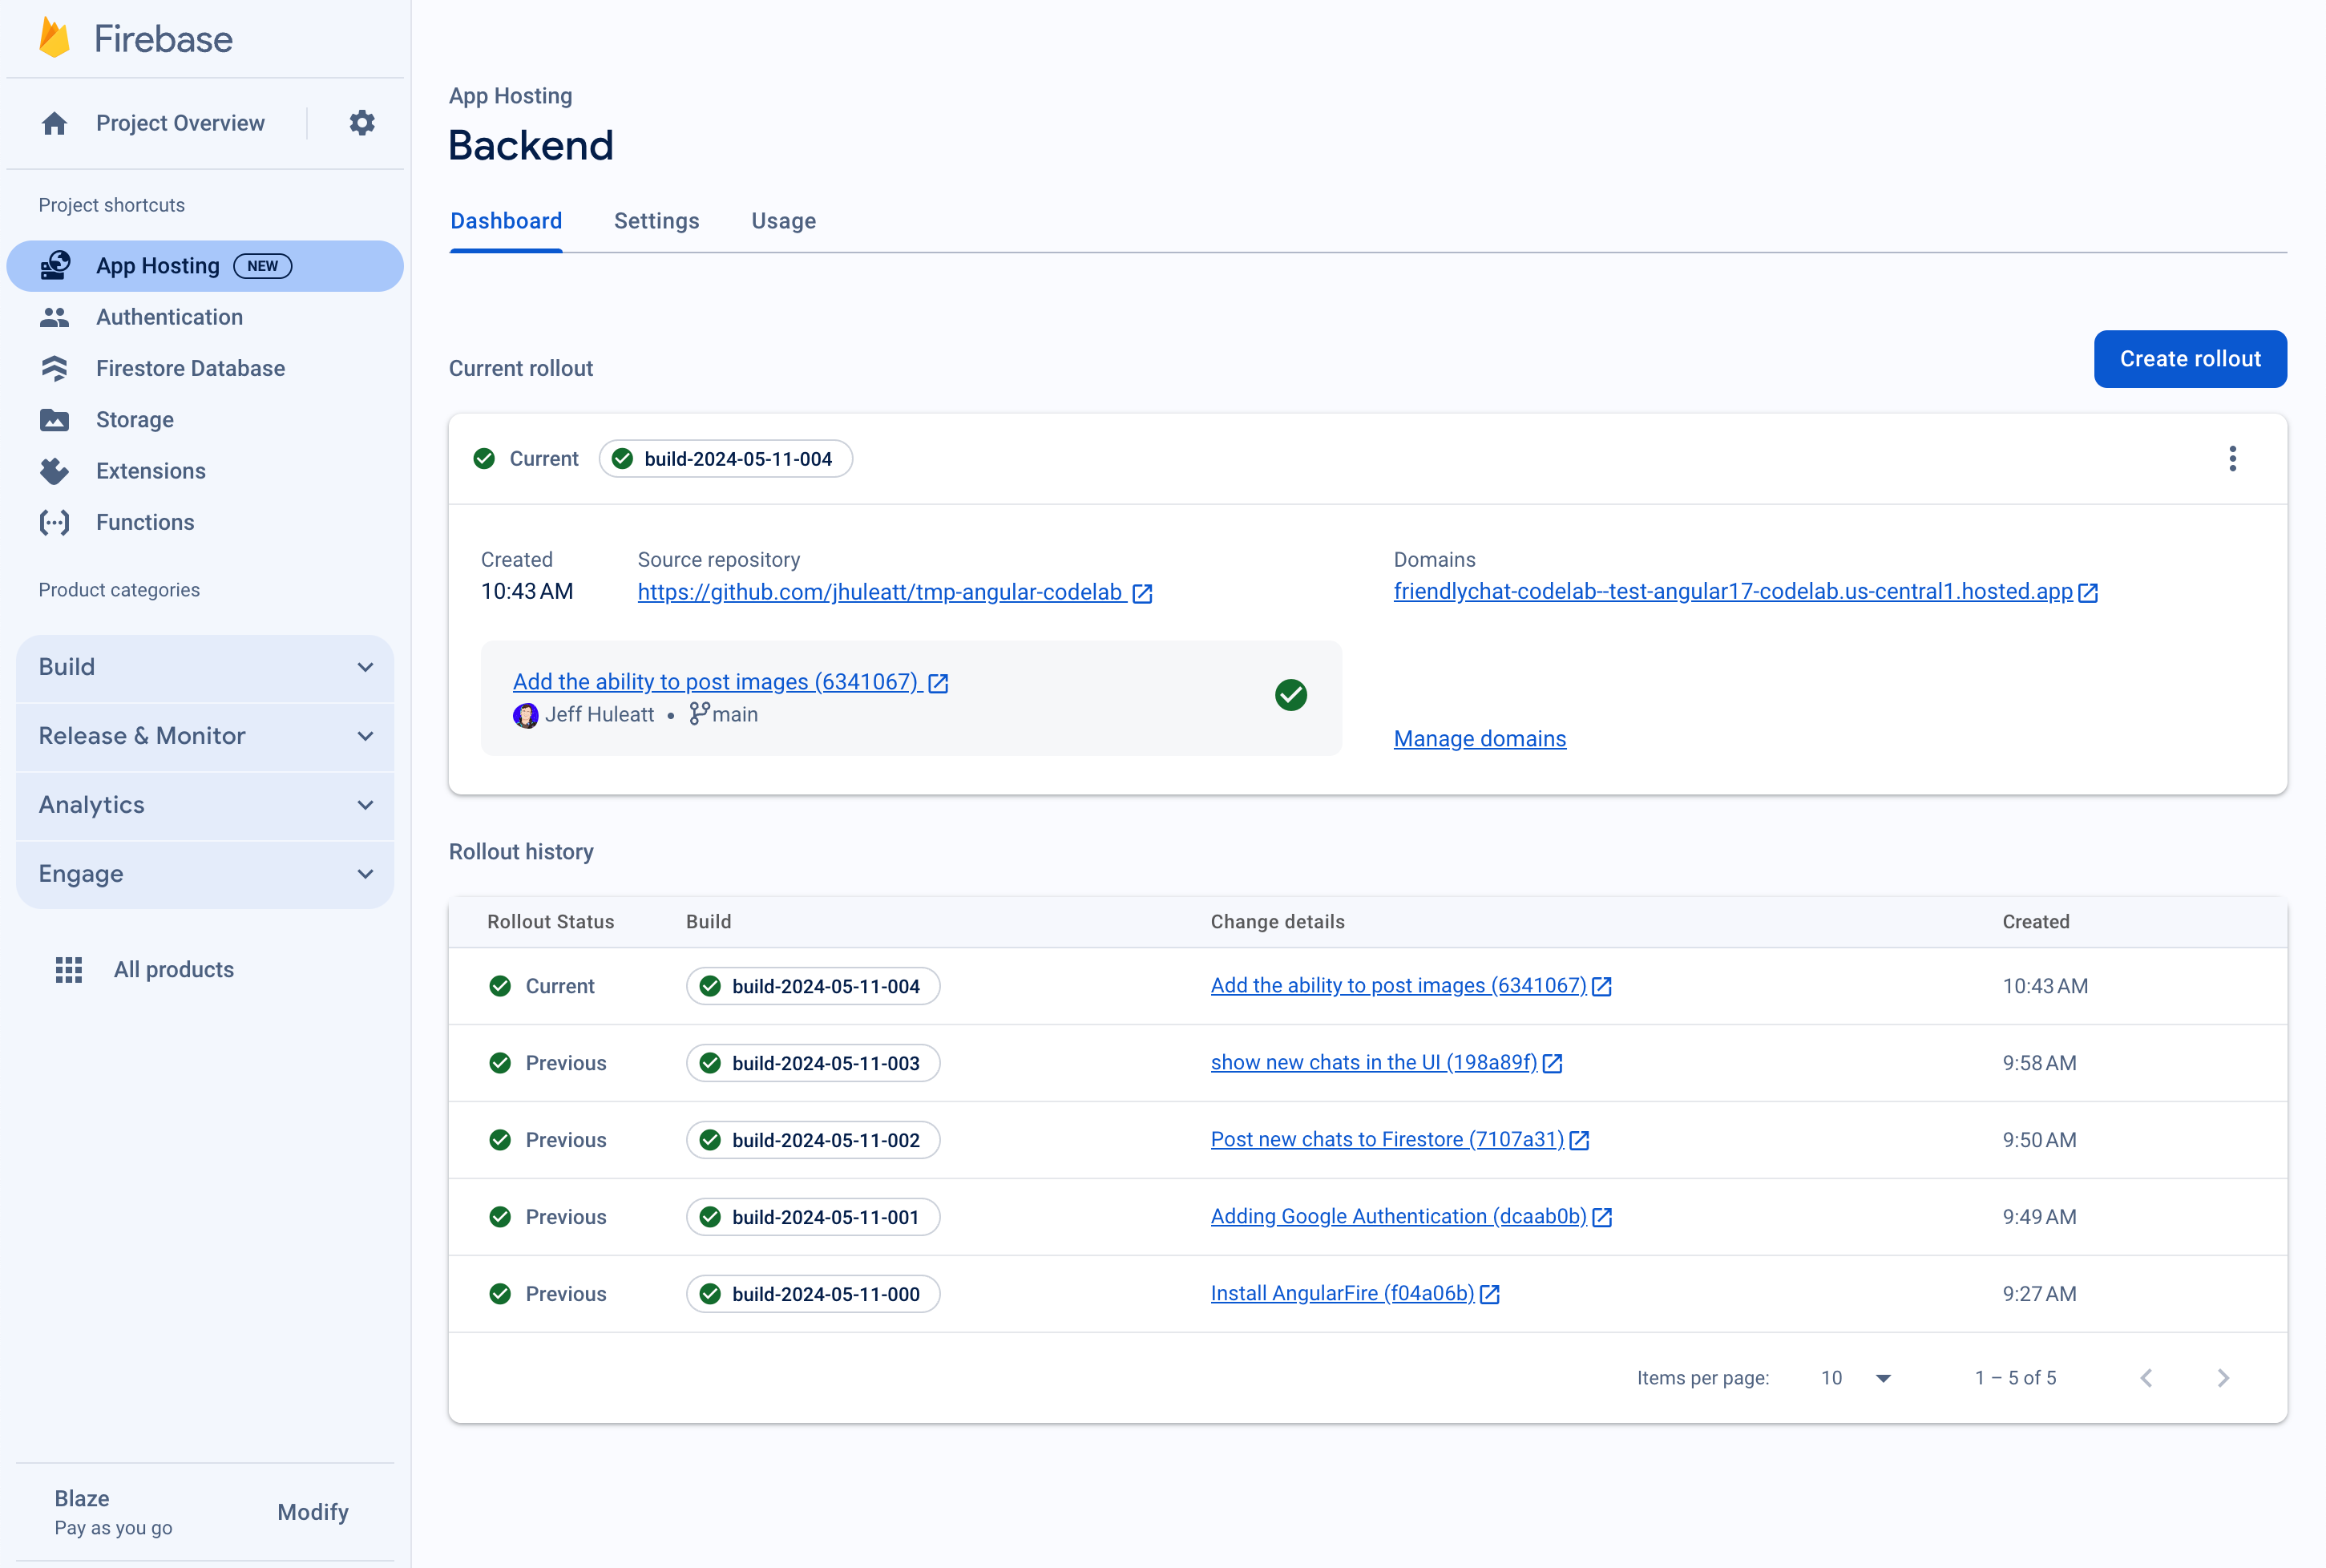Viewport: 2326px width, 1568px height.
Task: Click the three-dot overflow menu icon
Action: [x=2233, y=459]
